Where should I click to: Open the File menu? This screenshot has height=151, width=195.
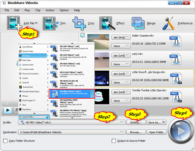(7, 10)
